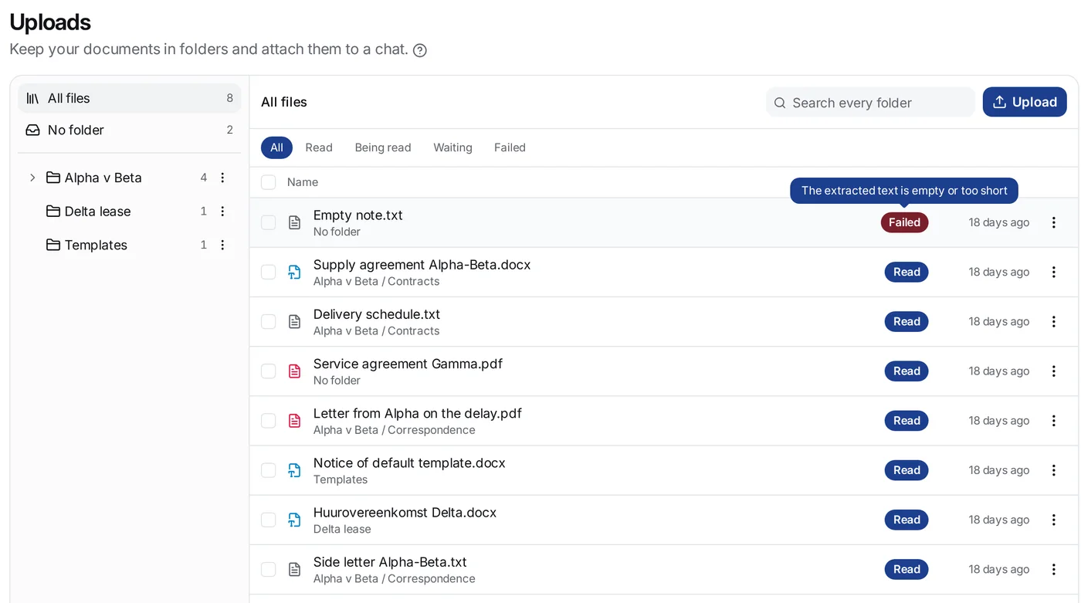Open more actions for Supply agreement Alpha-Beta.docx
The width and height of the screenshot is (1081, 603).
1054,272
